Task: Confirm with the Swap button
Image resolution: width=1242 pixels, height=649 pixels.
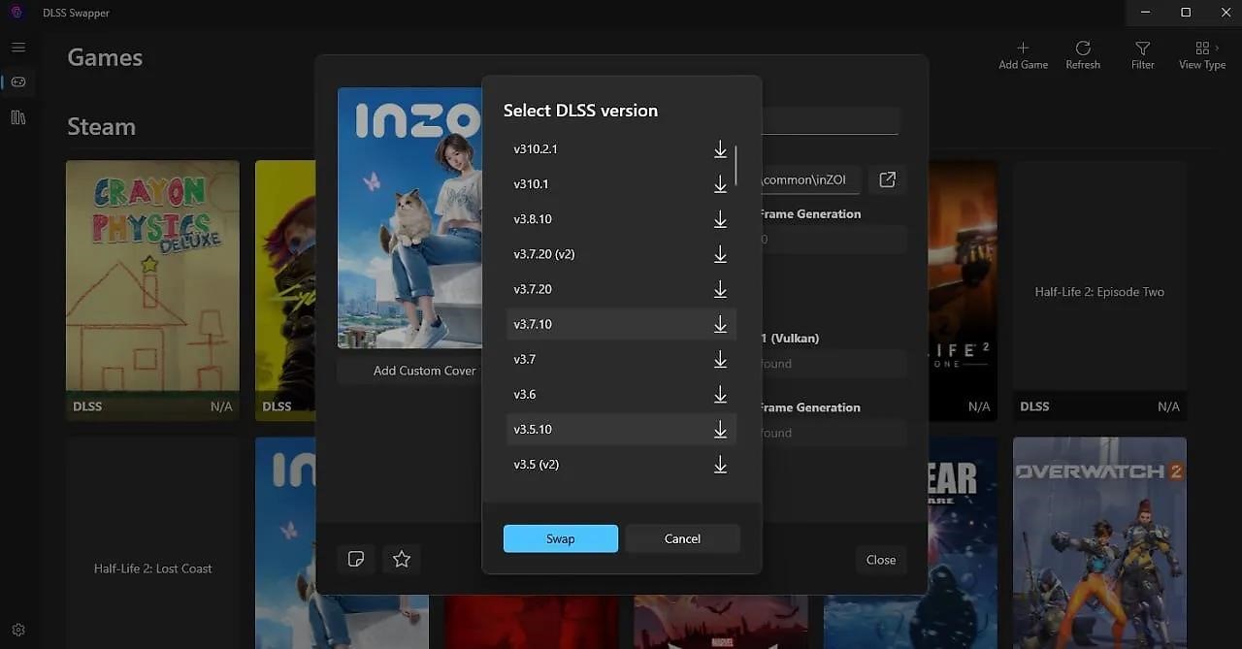Action: (x=561, y=538)
